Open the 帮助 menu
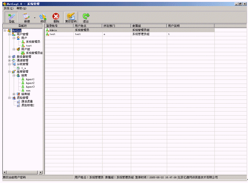Screen dimensions: 248x183 [21, 8]
